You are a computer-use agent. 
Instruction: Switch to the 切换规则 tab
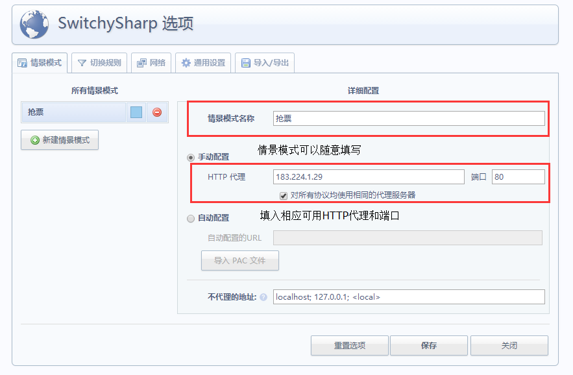tap(99, 63)
